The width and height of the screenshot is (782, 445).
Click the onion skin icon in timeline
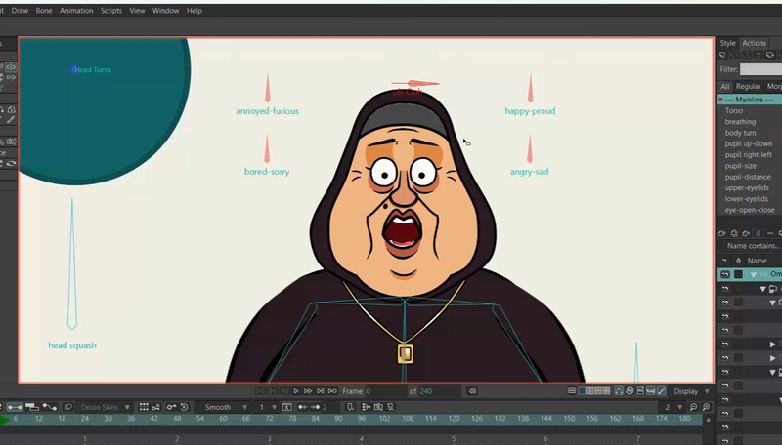click(67, 407)
